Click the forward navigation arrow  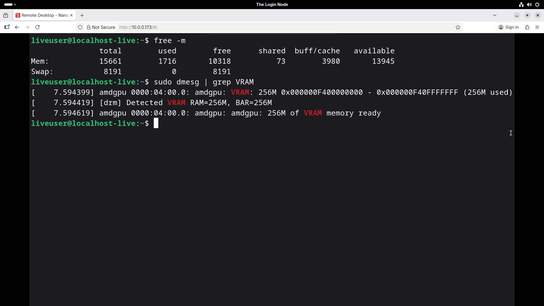(27, 27)
